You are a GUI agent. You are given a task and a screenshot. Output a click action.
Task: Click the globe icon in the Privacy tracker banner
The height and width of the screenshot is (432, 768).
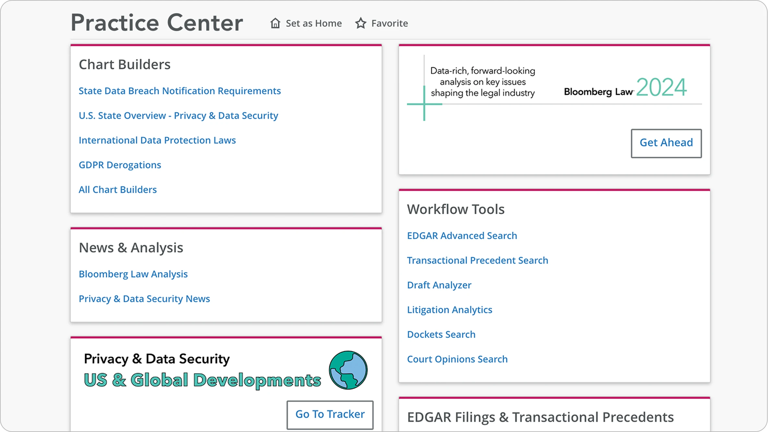click(x=348, y=370)
